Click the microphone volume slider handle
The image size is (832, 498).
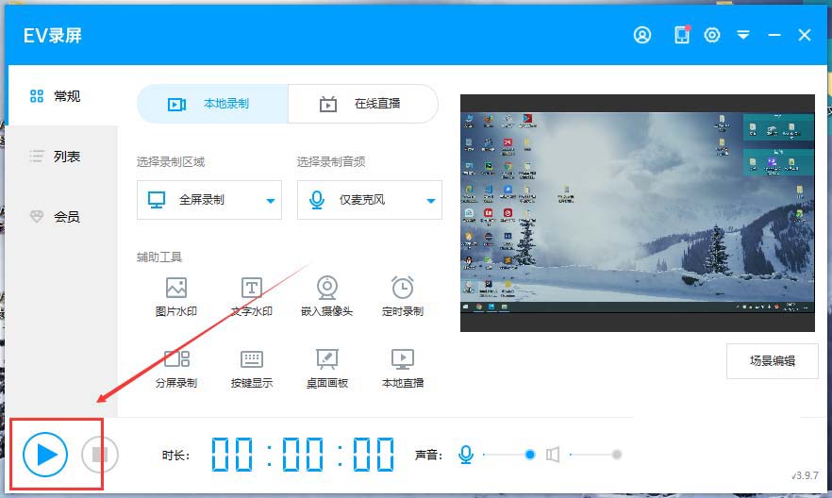[529, 455]
